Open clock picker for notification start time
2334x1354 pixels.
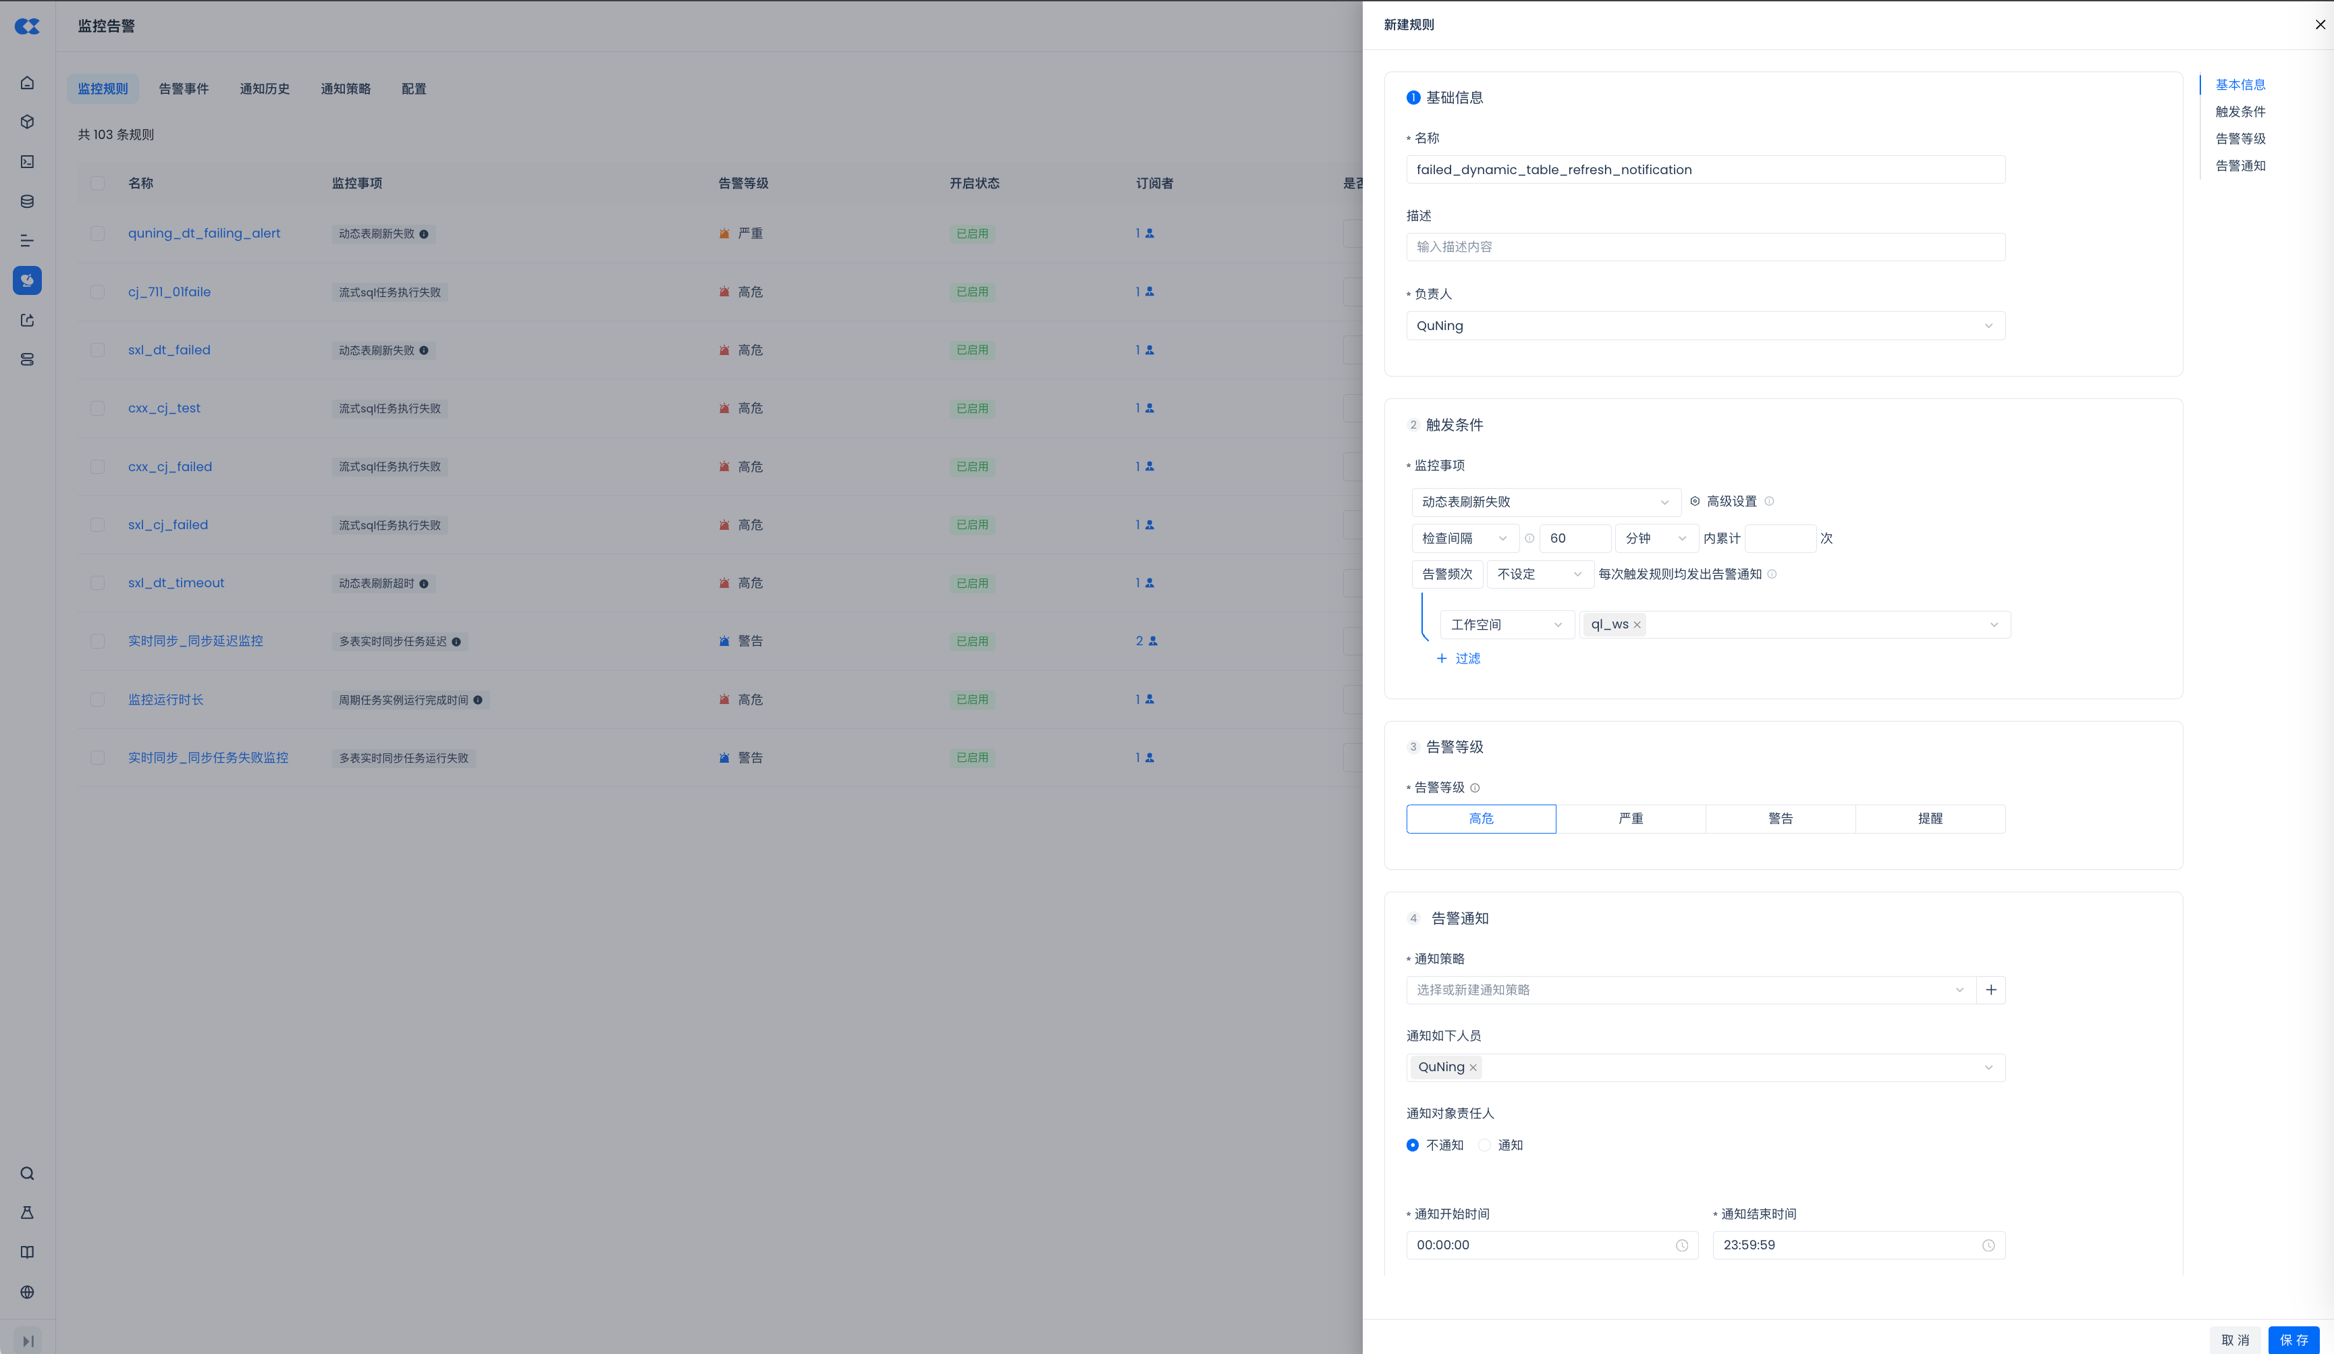point(1681,1245)
